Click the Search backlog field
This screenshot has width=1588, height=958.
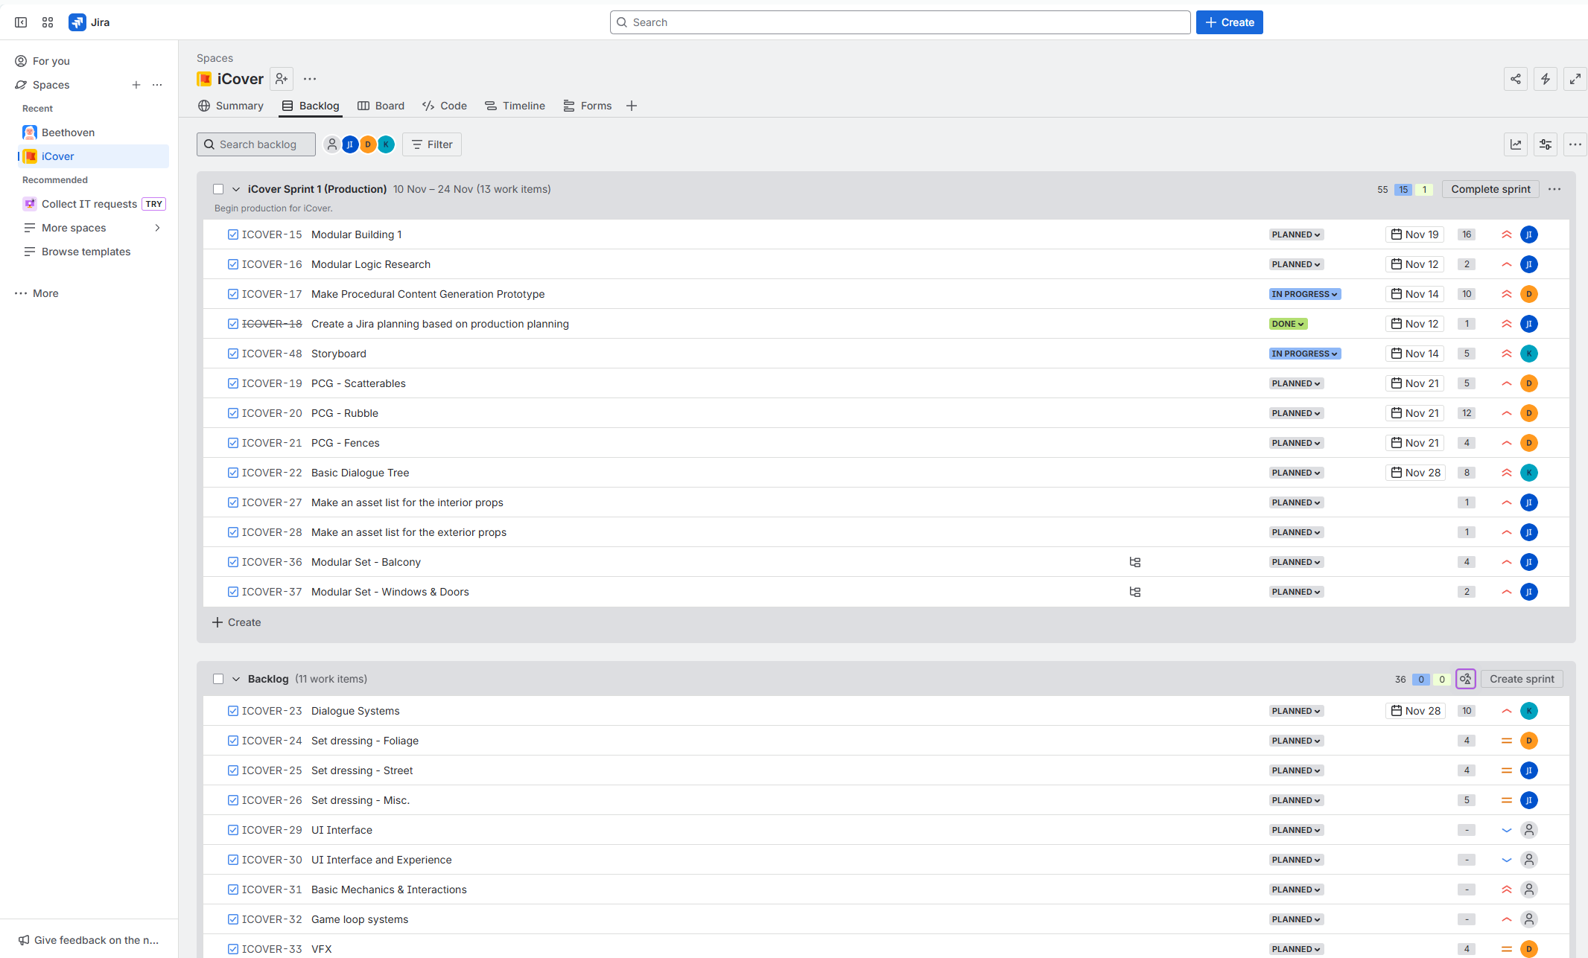256,144
